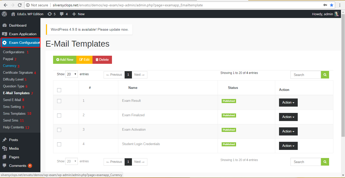Click the browser back arrow
This screenshot has height=178, width=345.
(x=6, y=5)
